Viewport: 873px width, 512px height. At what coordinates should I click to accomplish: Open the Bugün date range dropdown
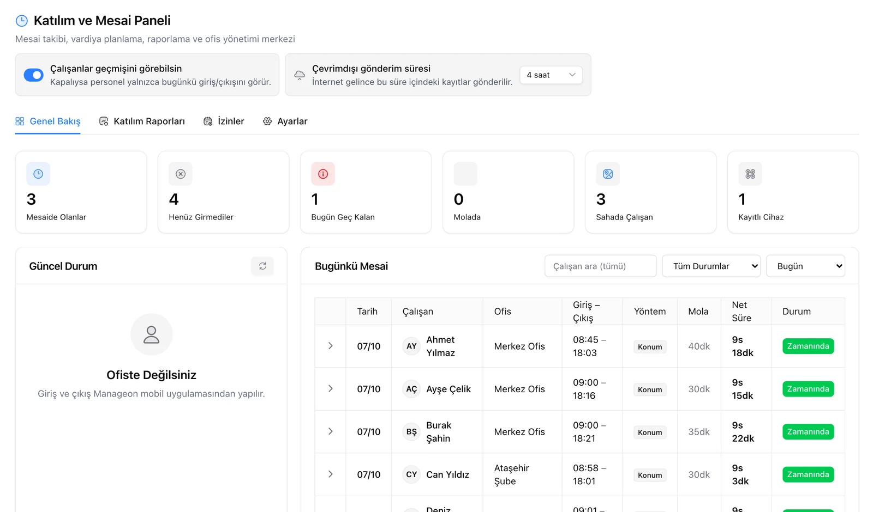point(806,266)
